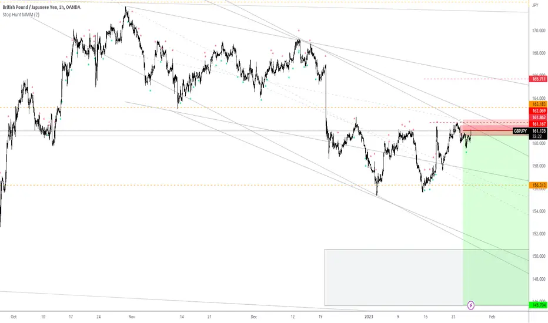
Task: Click the purple lightning event icon
Action: pos(471,305)
